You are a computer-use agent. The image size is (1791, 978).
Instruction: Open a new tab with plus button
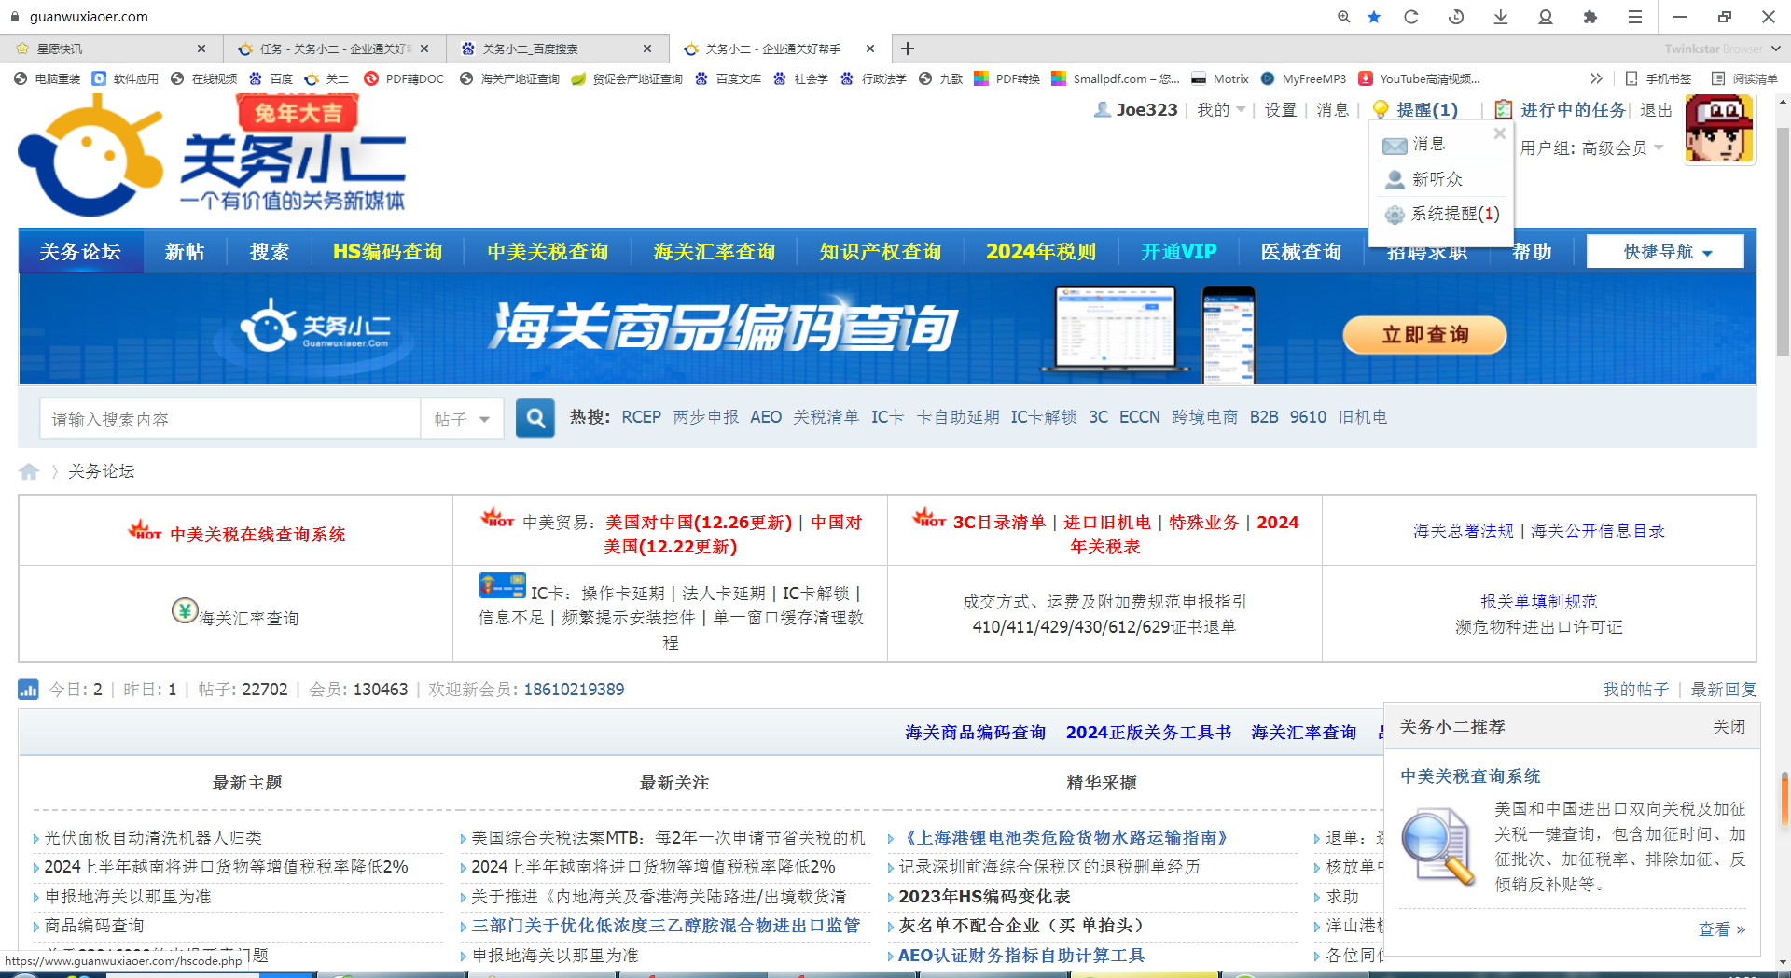(907, 49)
